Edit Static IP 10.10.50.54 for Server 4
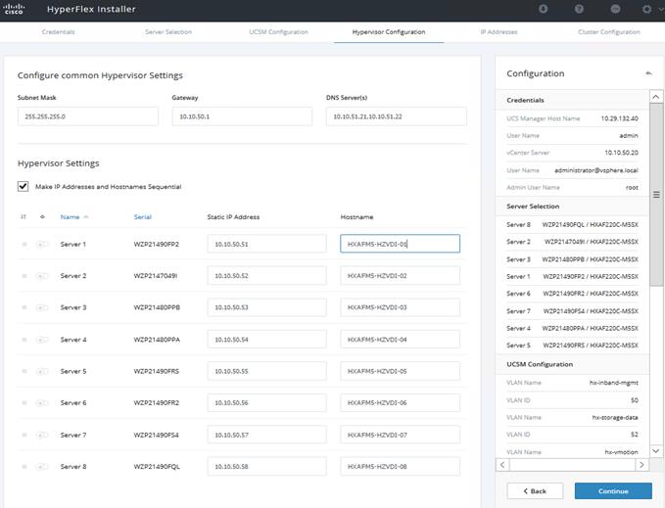 point(266,340)
